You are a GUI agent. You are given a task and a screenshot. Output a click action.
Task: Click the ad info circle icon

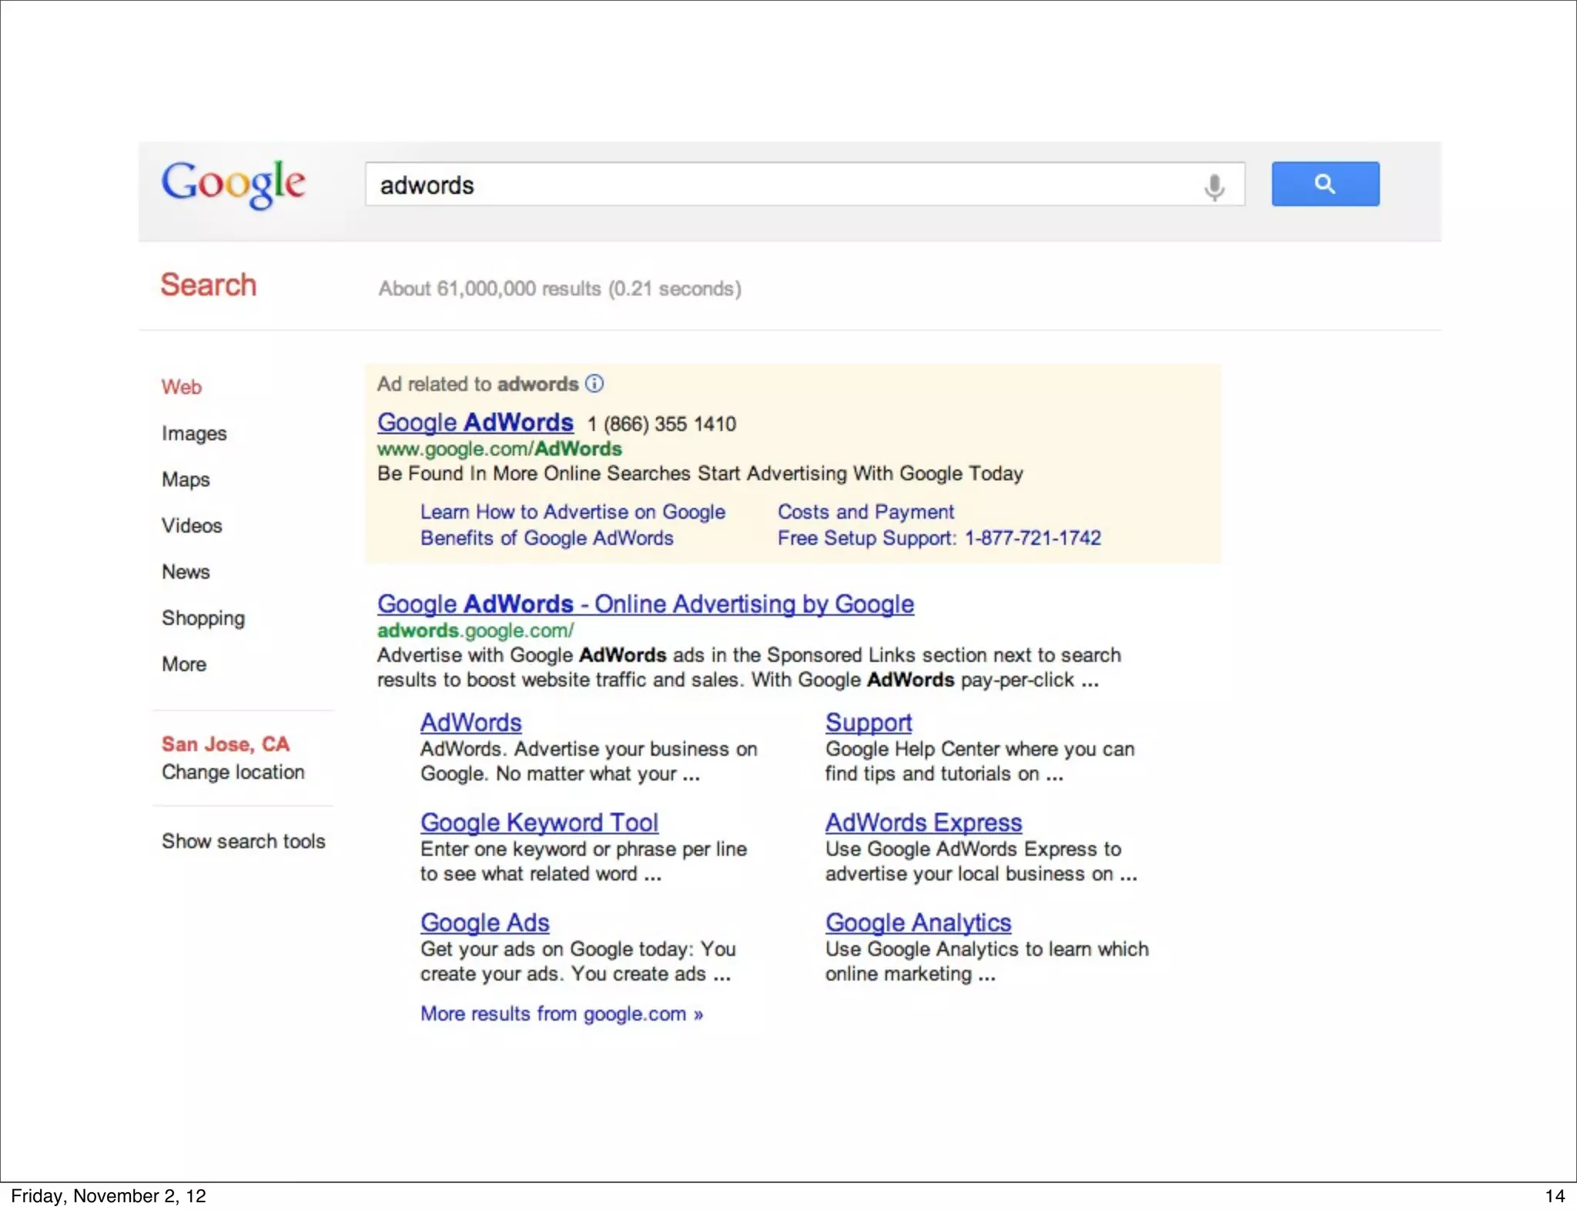point(594,383)
